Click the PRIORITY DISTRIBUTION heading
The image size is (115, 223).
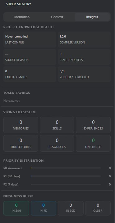pyautogui.click(x=23, y=160)
